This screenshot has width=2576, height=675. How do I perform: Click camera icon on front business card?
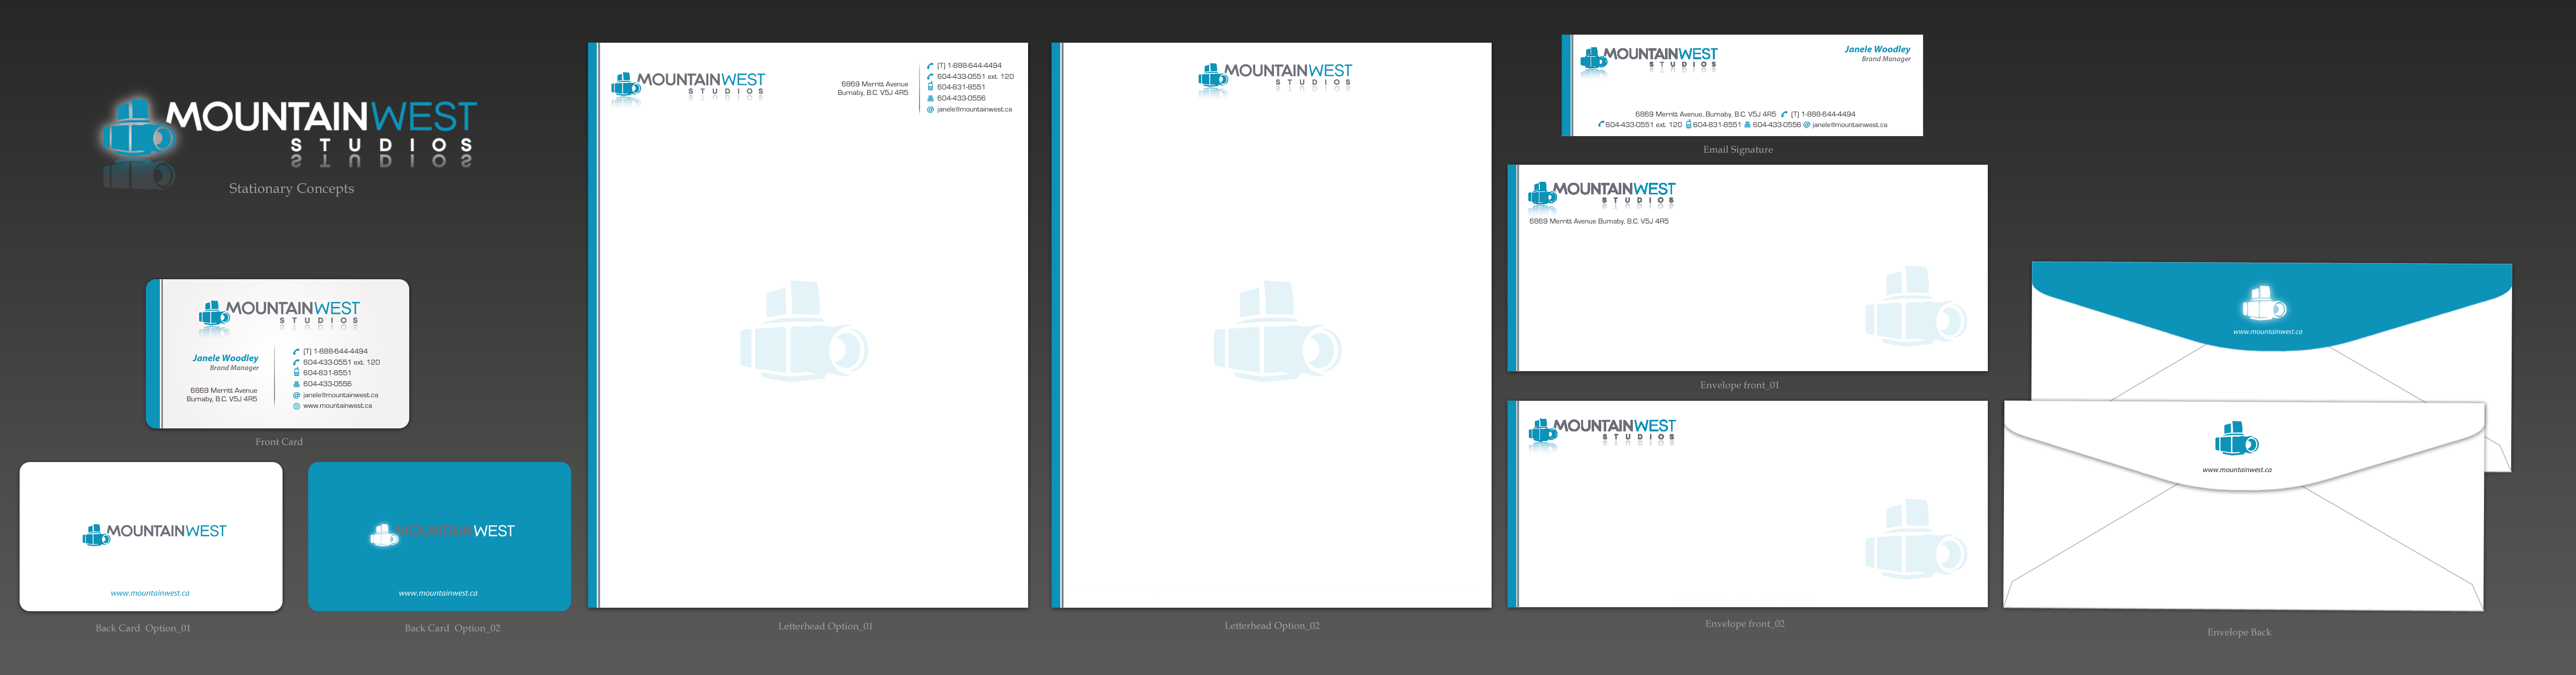(213, 315)
